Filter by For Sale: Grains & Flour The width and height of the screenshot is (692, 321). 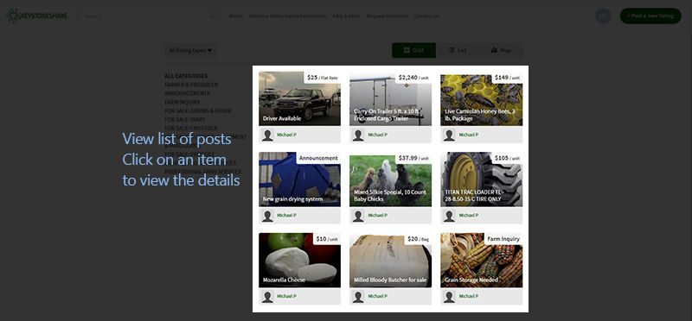pos(198,111)
